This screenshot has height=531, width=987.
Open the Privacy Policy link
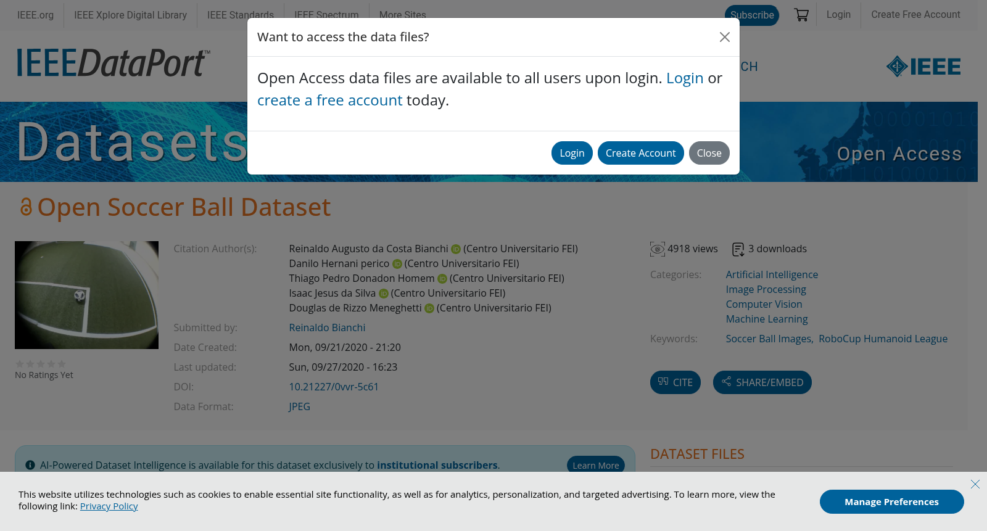[x=109, y=506]
